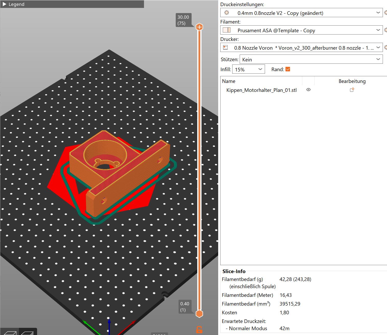
Task: Click the upper layer slider thumb at 30.00
Action: click(x=199, y=27)
